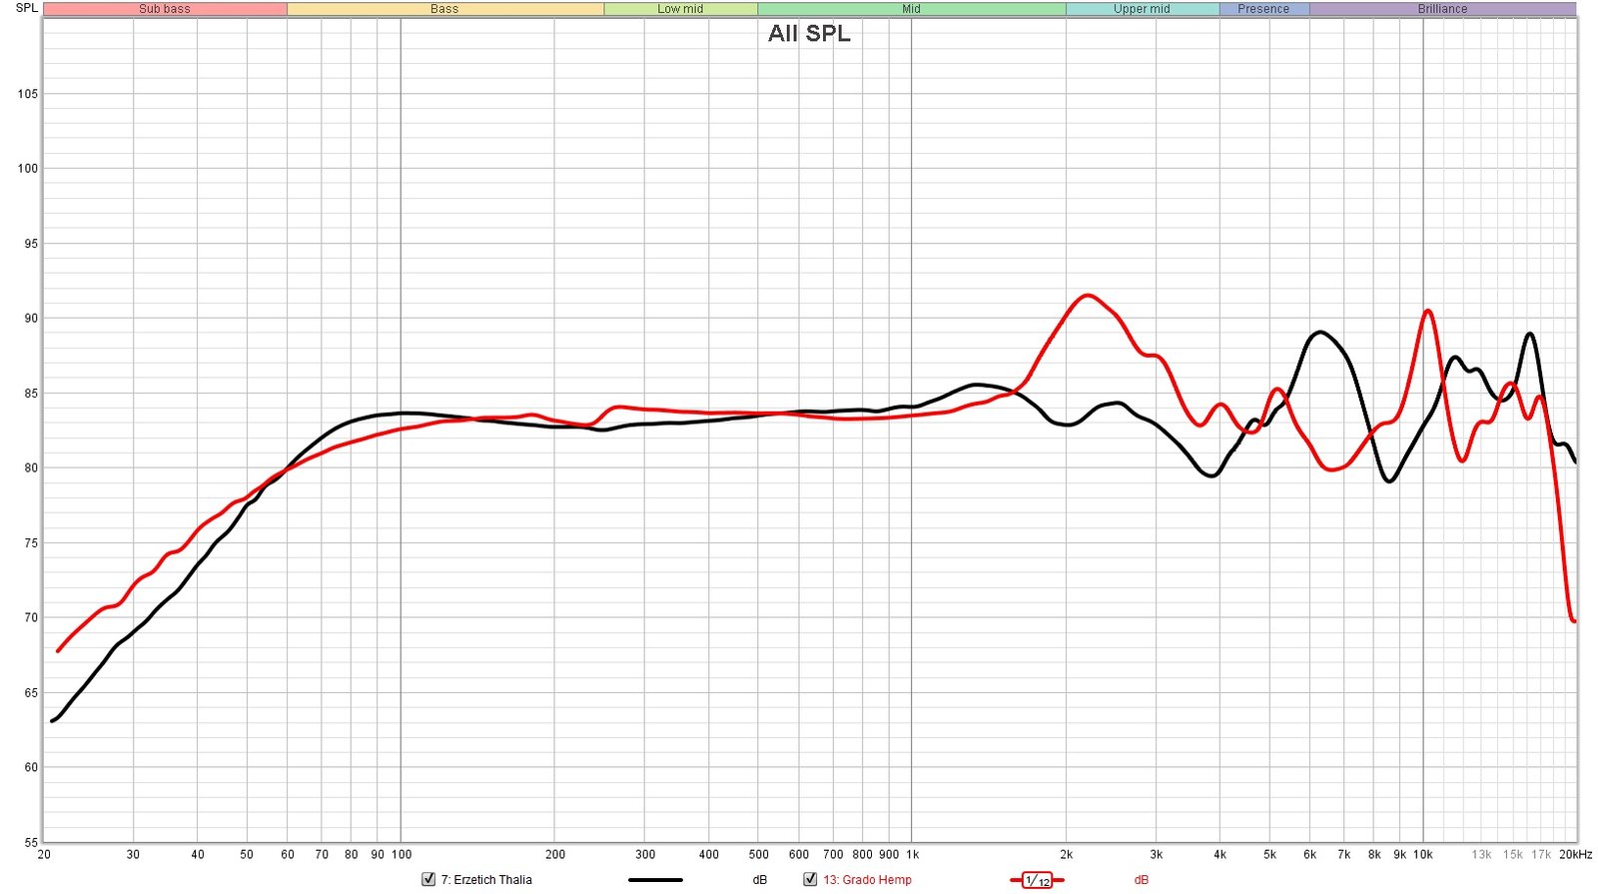Click the dB readout for Erzetich Thalia
The height and width of the screenshot is (894, 1598).
point(759,880)
